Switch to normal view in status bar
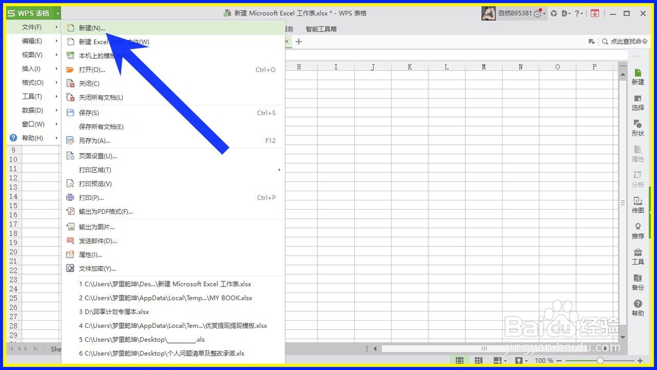The image size is (657, 370). pyautogui.click(x=460, y=360)
